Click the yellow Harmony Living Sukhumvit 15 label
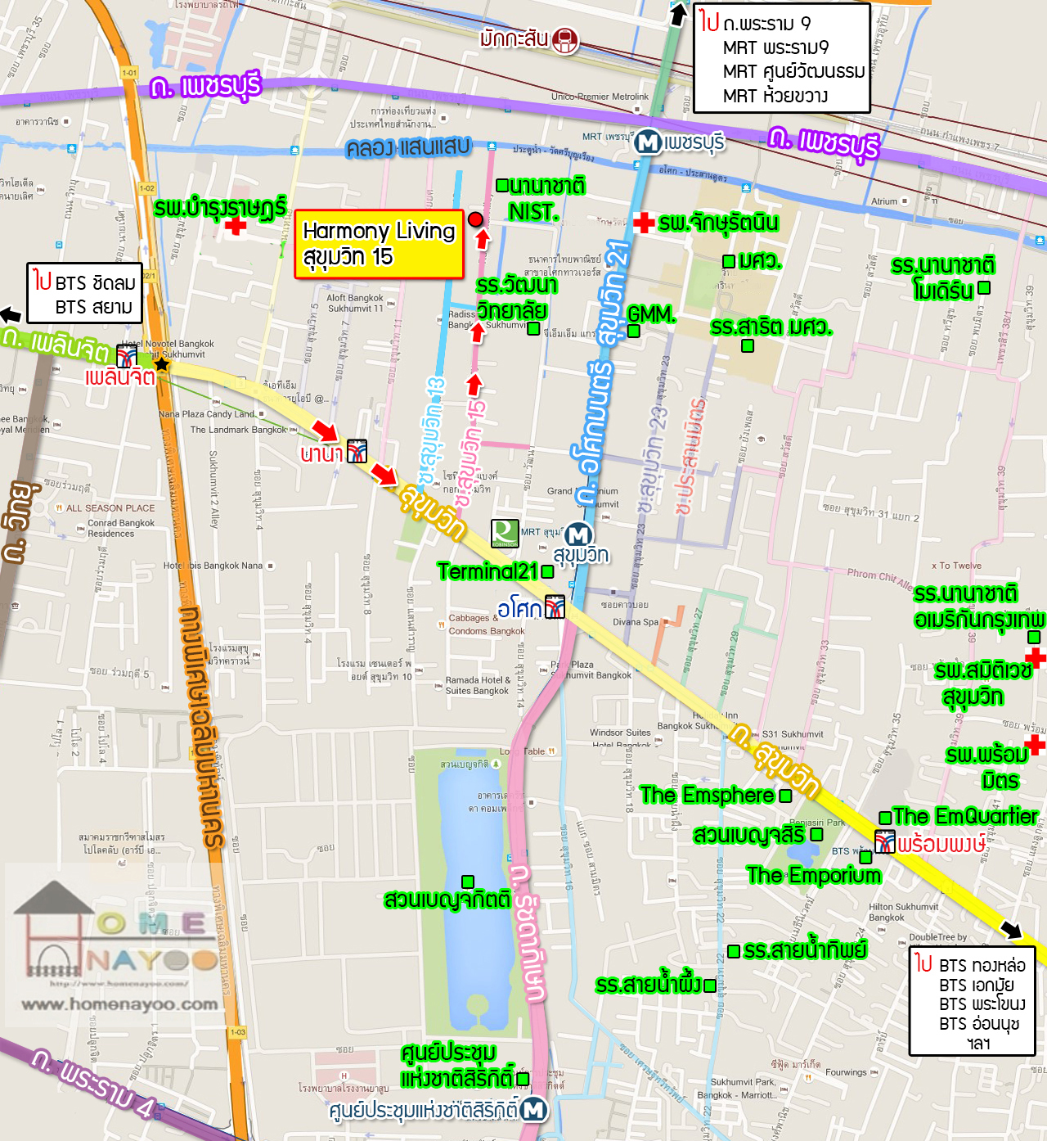This screenshot has height=1141, width=1047. 379,243
